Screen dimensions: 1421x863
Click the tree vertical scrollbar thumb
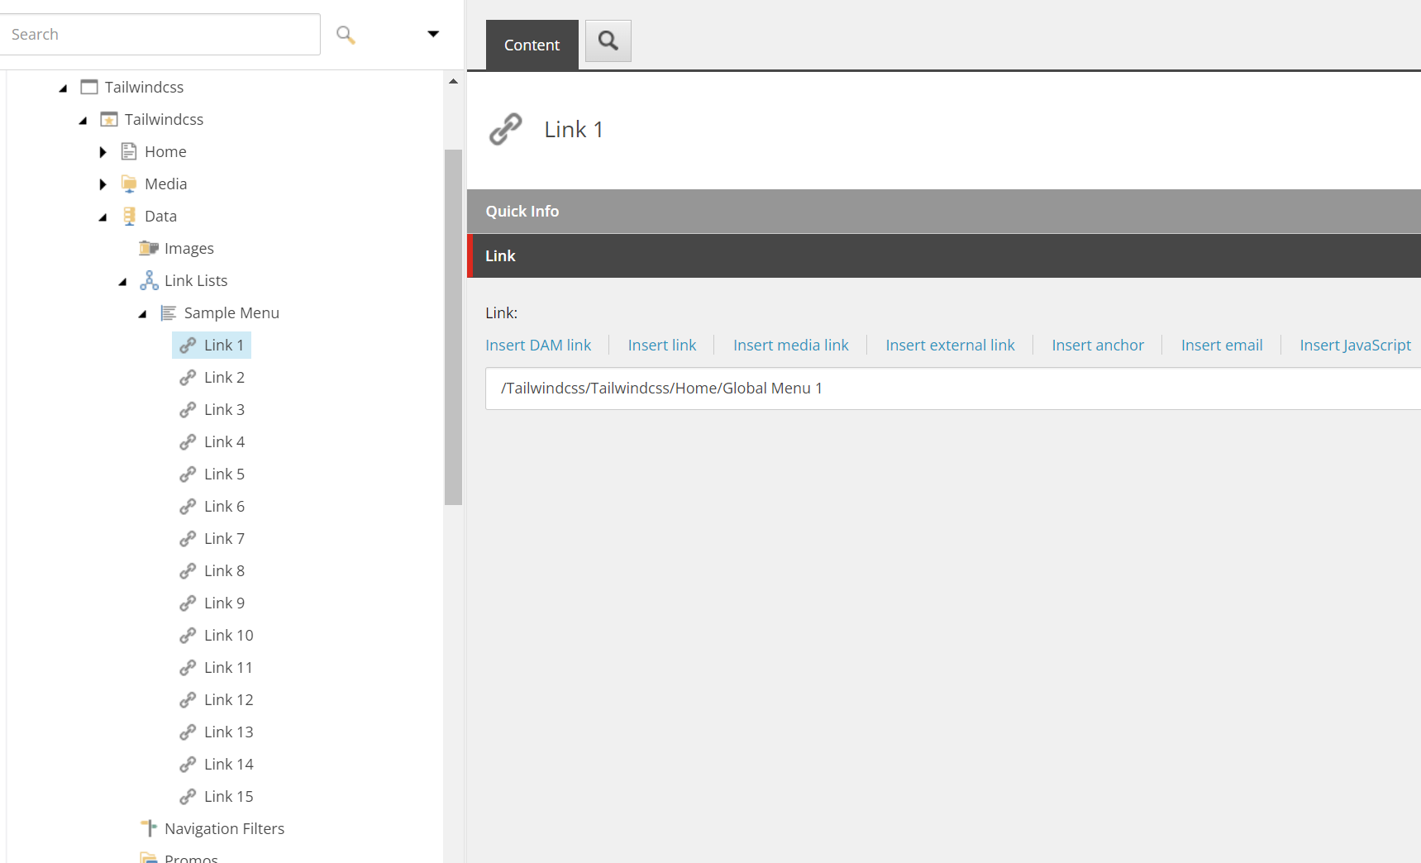pos(453,327)
